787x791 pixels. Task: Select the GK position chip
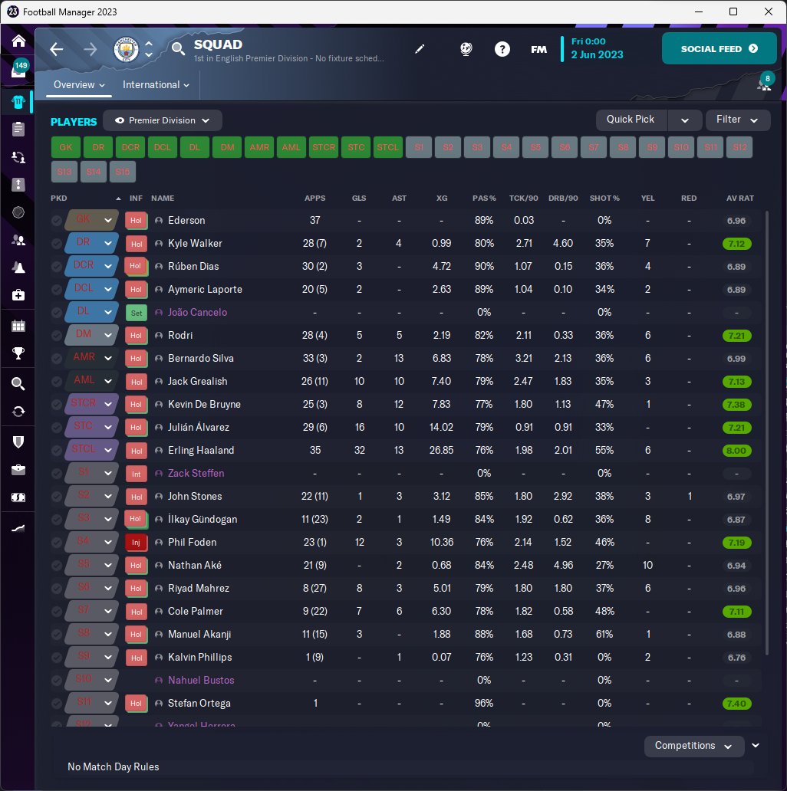click(66, 147)
